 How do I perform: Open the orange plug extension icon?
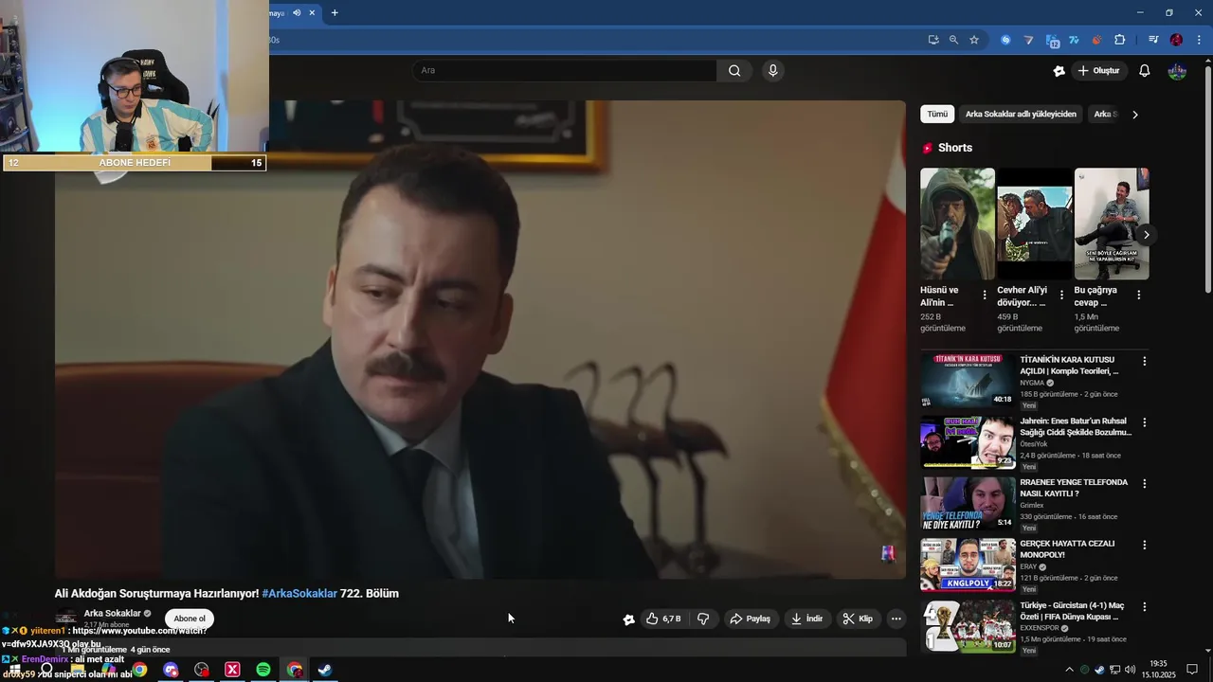coord(1096,40)
